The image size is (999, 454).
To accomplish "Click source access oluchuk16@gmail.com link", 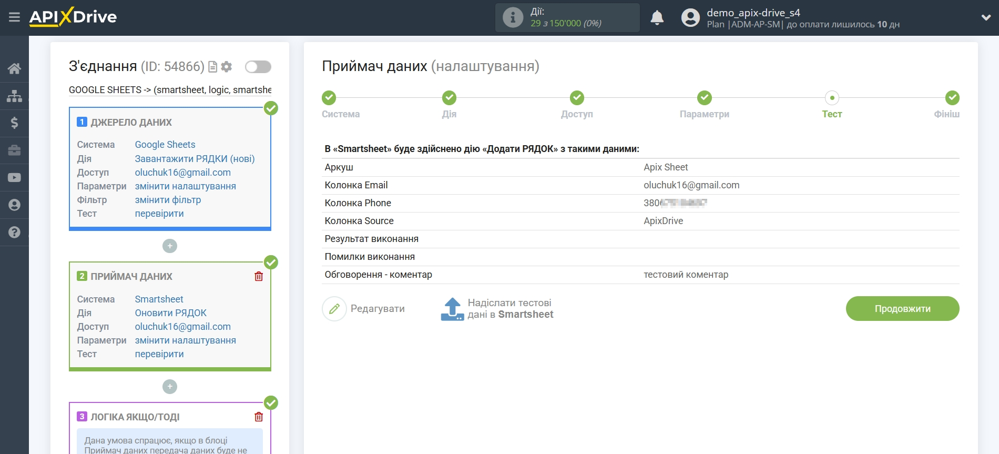I will point(182,172).
